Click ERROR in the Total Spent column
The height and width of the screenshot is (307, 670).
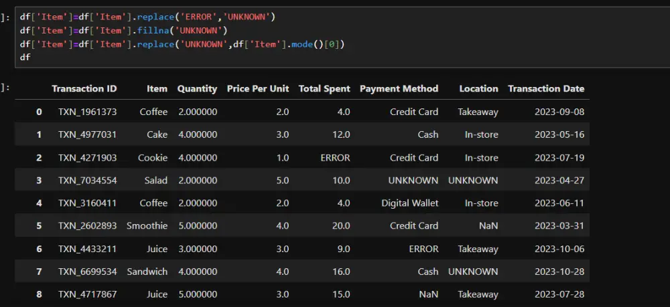tap(336, 158)
